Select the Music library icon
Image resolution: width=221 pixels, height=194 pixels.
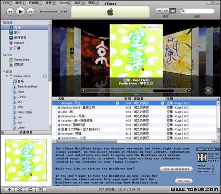(11, 27)
